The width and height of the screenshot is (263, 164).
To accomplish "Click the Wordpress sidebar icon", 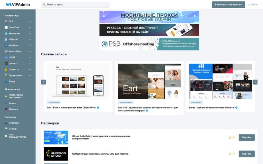I will tap(6, 33).
